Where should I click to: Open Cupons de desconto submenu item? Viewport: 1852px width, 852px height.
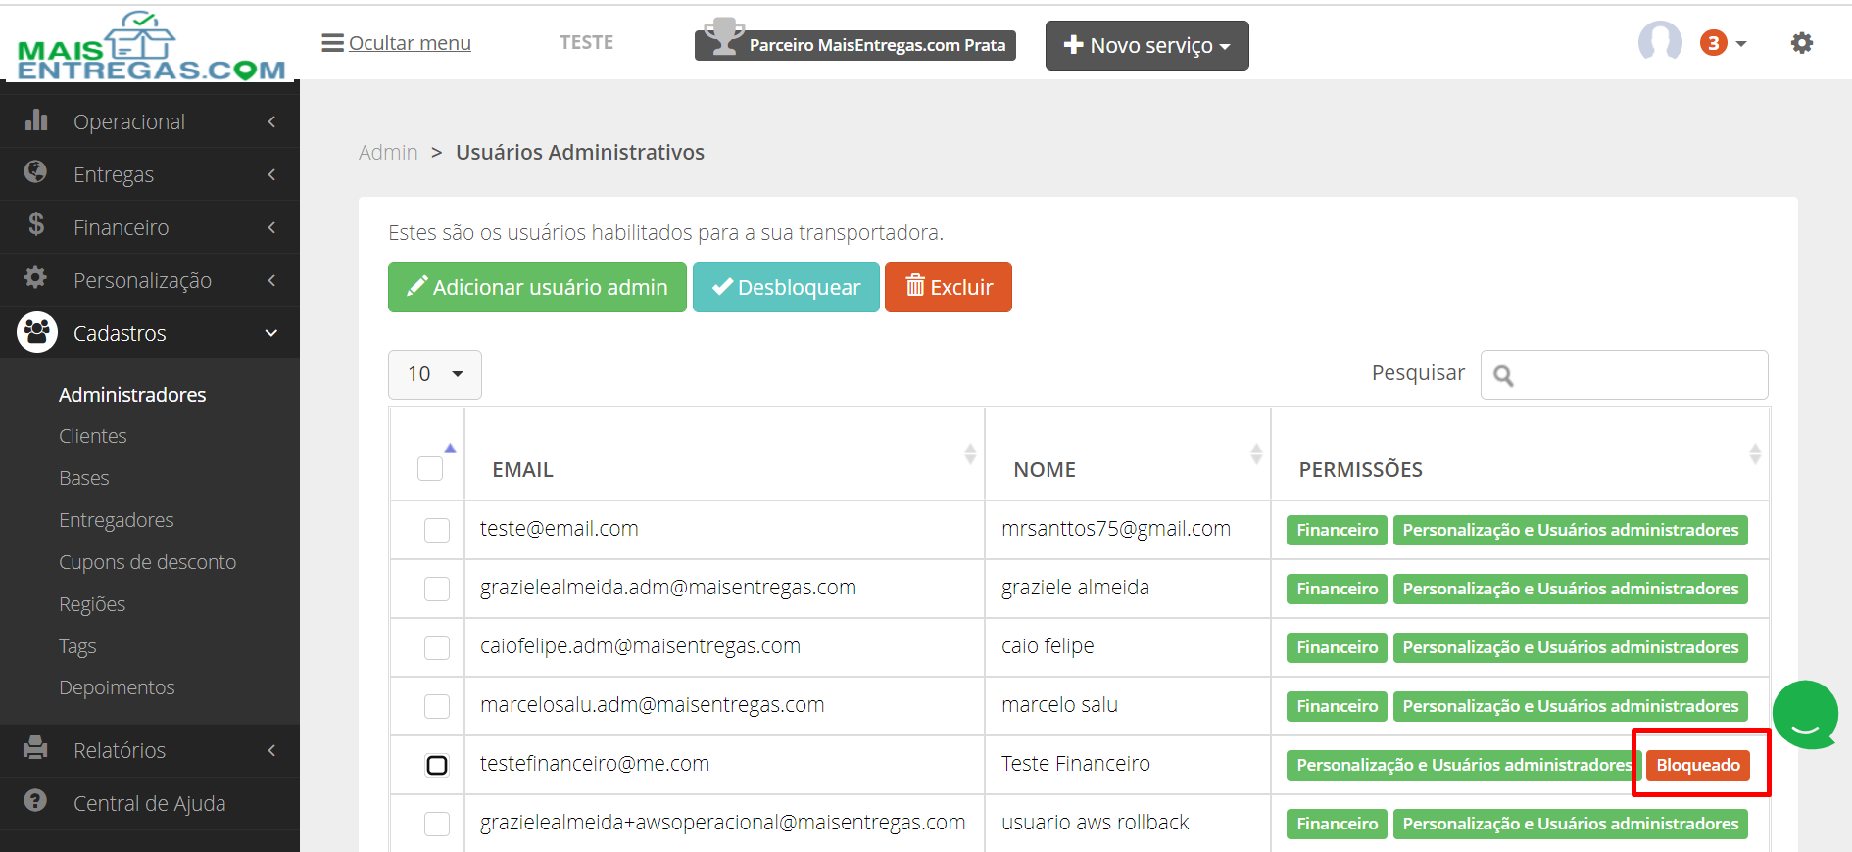147,562
